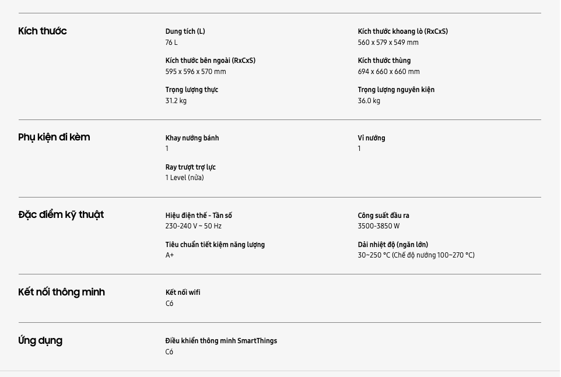Viewport: 561px width, 377px height.
Task: Click the Trọng lượng thực label
Action: [192, 90]
